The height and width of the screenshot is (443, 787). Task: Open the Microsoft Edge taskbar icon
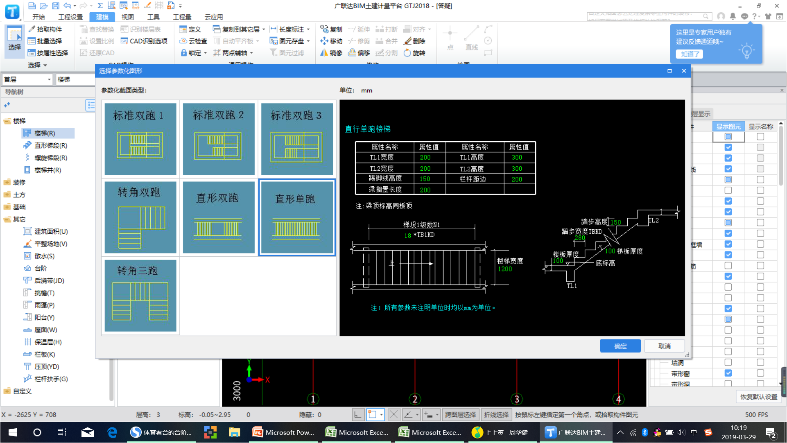(x=112, y=432)
